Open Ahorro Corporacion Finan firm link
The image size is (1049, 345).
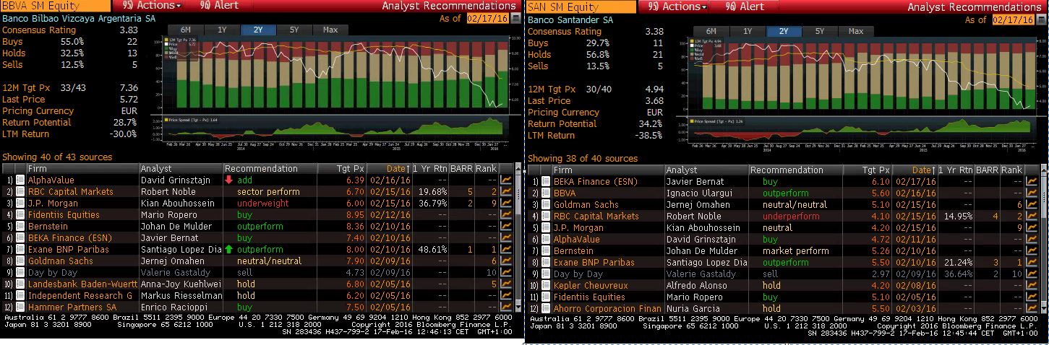(608, 309)
